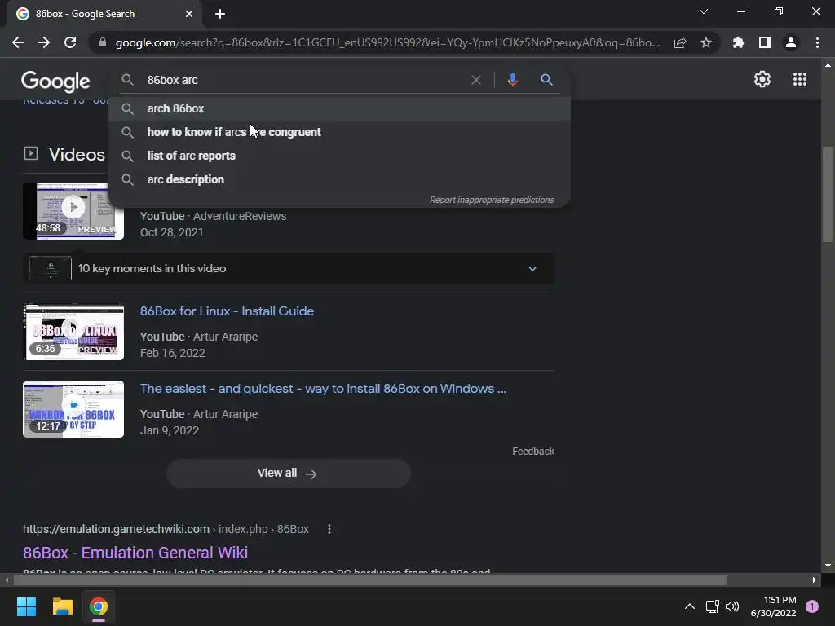The width and height of the screenshot is (835, 626).
Task: Choose the 'arch 86box' suggestion
Action: (x=339, y=108)
